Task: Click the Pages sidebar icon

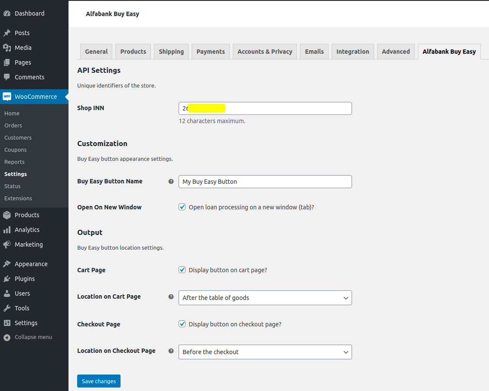Action: click(7, 62)
